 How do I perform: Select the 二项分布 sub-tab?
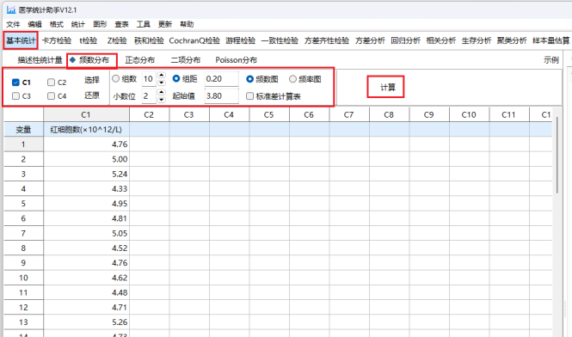186,60
